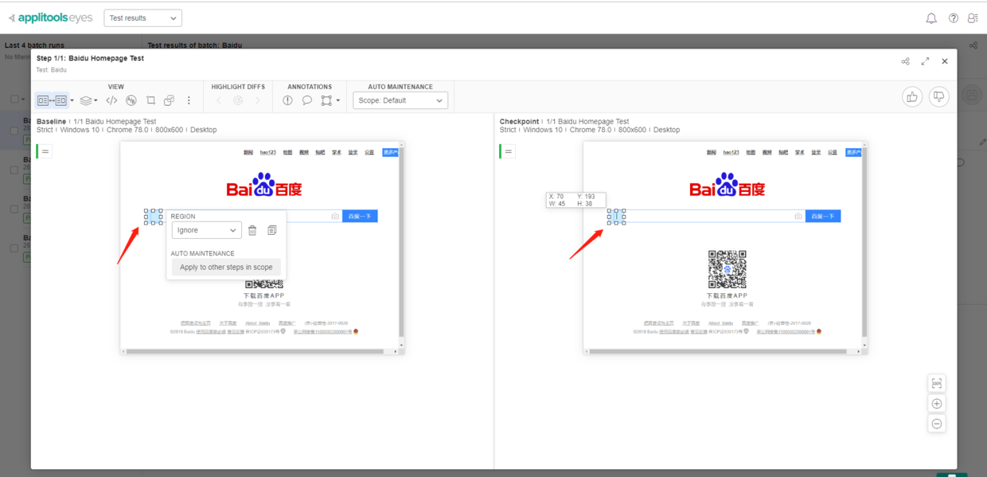Open the Ignore region type dropdown

[206, 230]
